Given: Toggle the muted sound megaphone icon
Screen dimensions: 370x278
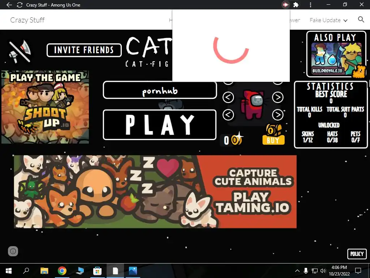Looking at the screenshot, I should pos(20,52).
